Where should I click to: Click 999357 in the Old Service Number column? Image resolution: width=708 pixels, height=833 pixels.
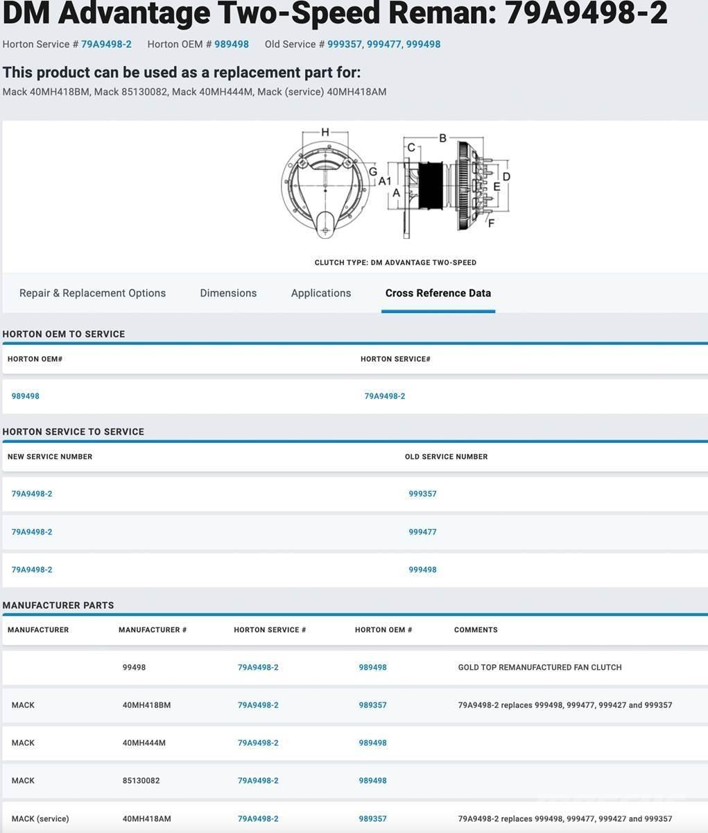click(x=422, y=494)
